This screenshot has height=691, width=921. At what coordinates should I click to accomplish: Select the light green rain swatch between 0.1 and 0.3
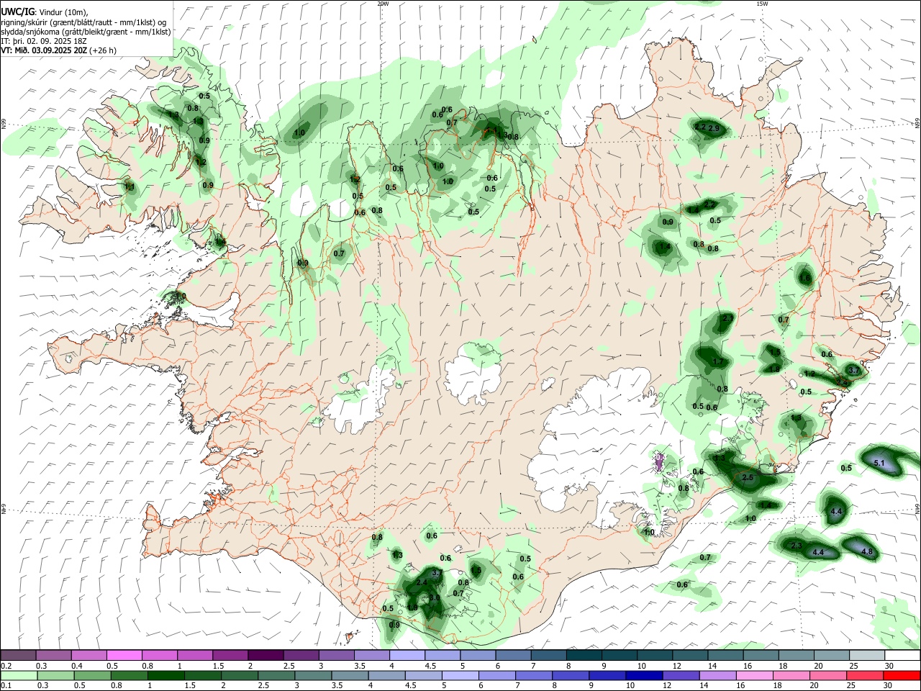[19, 676]
